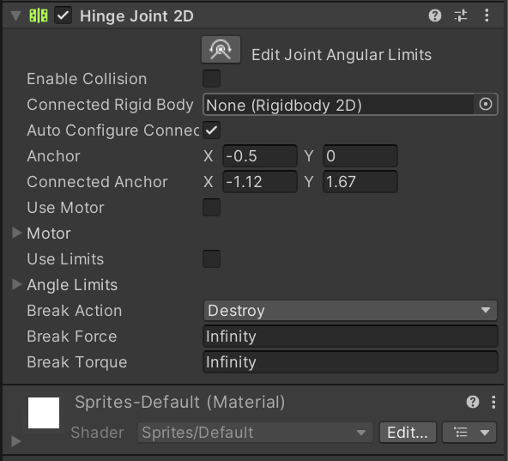
Task: Click the Use Motor label
Action: (x=65, y=208)
